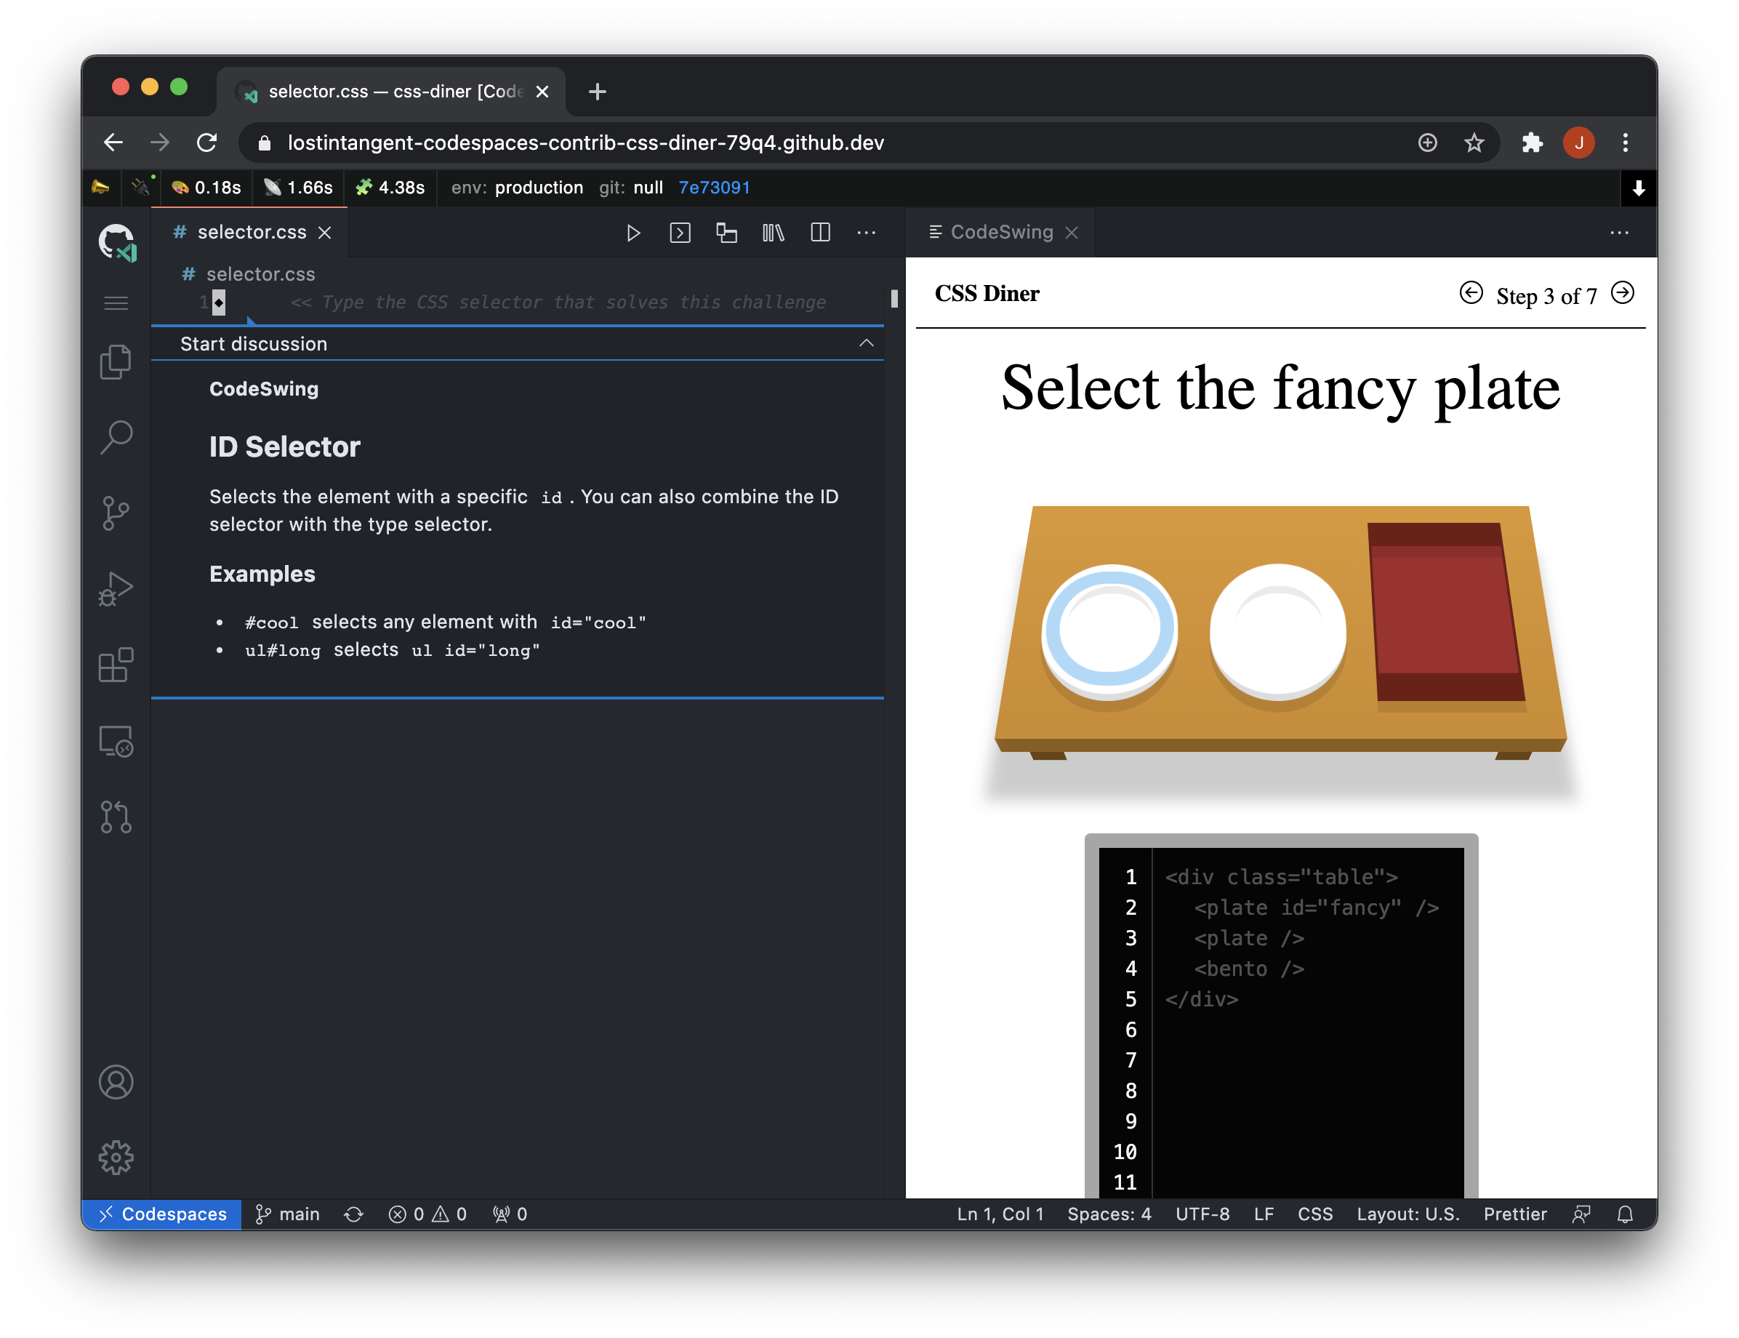Toggle the split editor layout icon

click(820, 233)
